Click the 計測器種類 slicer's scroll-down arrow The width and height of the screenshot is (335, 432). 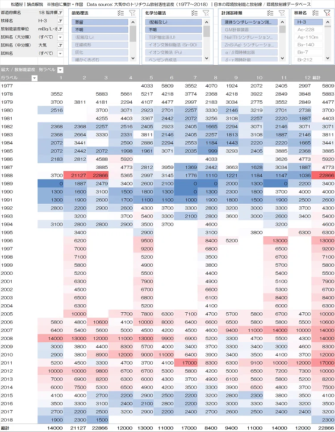tap(282, 58)
